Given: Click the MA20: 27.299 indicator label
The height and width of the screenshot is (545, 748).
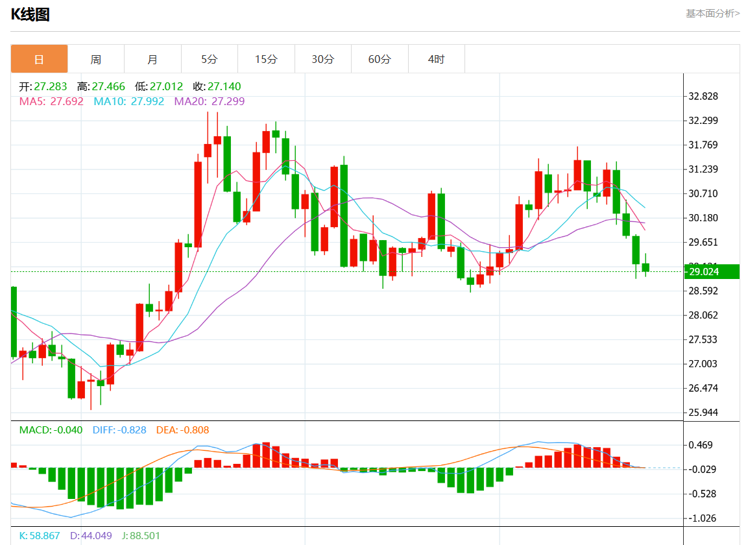Looking at the screenshot, I should click(210, 101).
